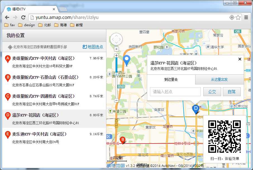Click the 公交 route button

(x=212, y=92)
